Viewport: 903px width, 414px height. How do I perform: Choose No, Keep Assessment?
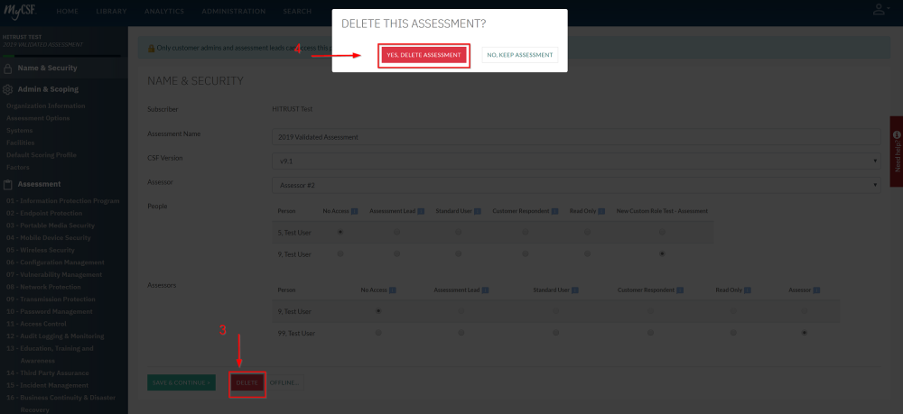tap(520, 55)
